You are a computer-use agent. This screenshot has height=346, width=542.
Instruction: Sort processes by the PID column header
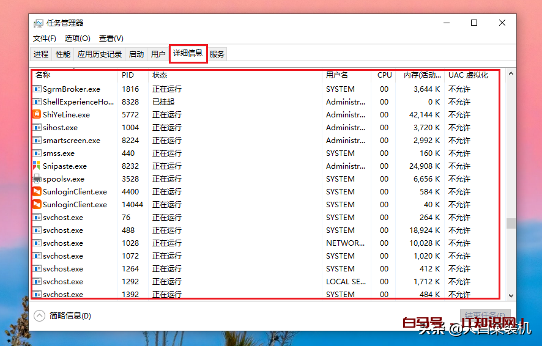(x=128, y=75)
